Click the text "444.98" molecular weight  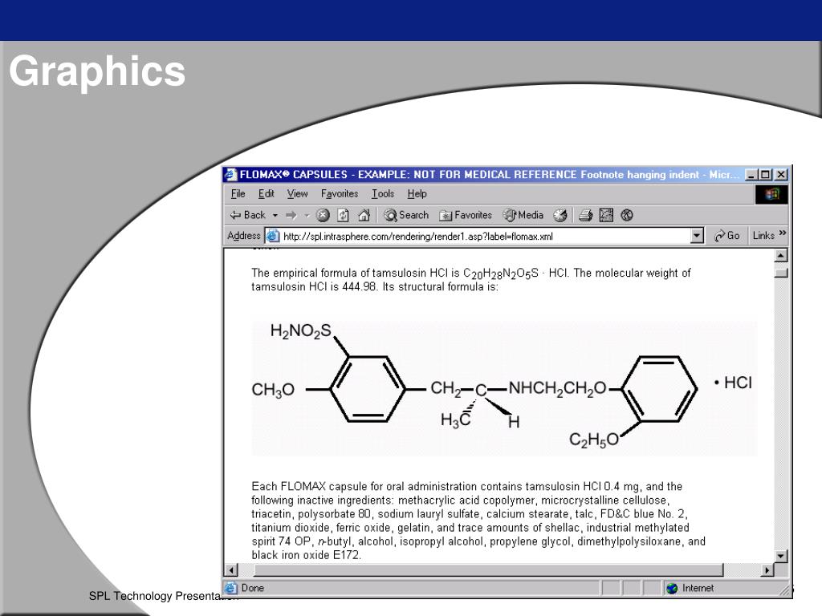click(x=359, y=287)
